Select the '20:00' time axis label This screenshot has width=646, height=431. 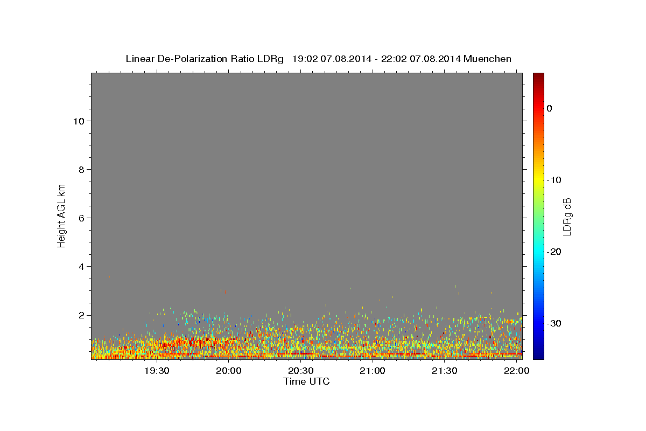click(229, 371)
